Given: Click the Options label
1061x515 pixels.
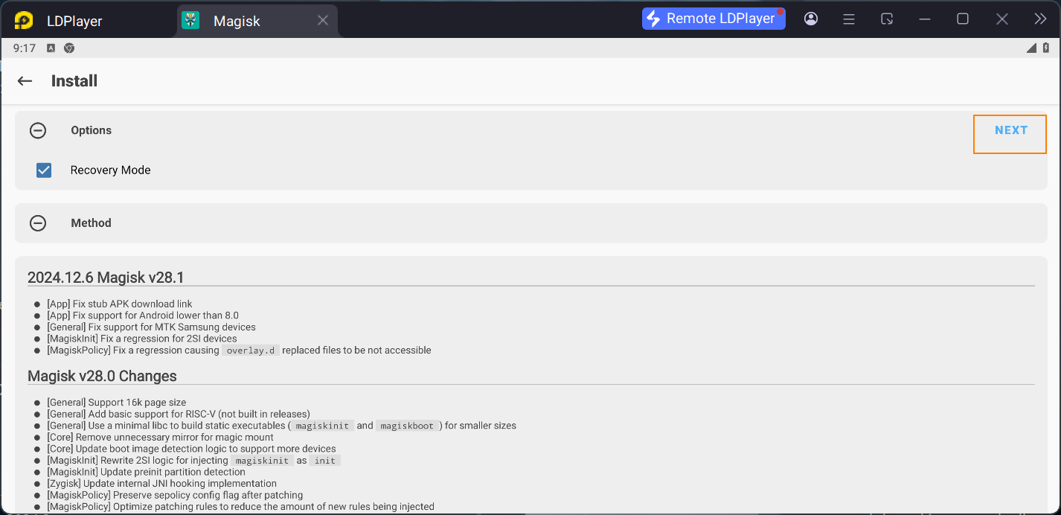Looking at the screenshot, I should [91, 130].
